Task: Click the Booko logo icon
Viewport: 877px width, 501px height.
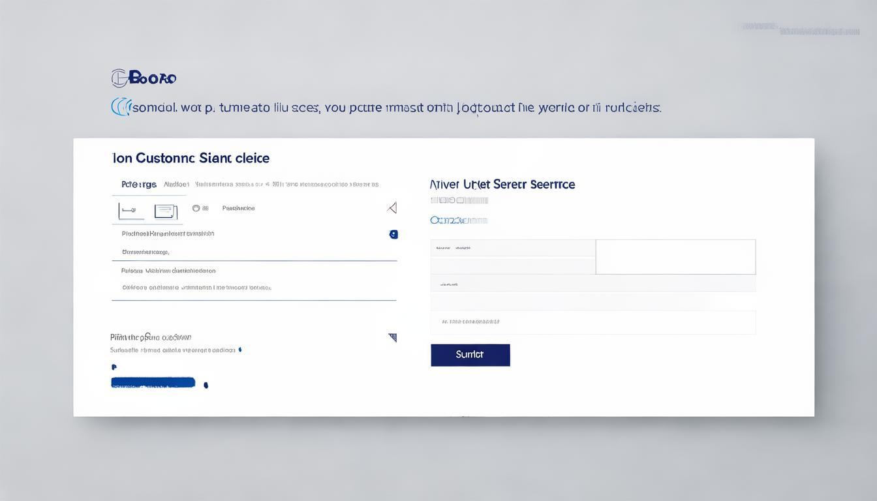Action: click(x=119, y=78)
